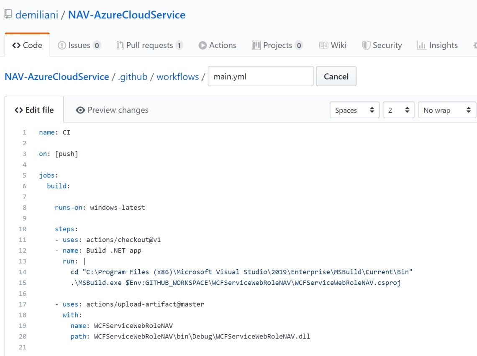The image size is (477, 356).
Task: Open the Spaces indentation dropdown
Action: (x=354, y=110)
